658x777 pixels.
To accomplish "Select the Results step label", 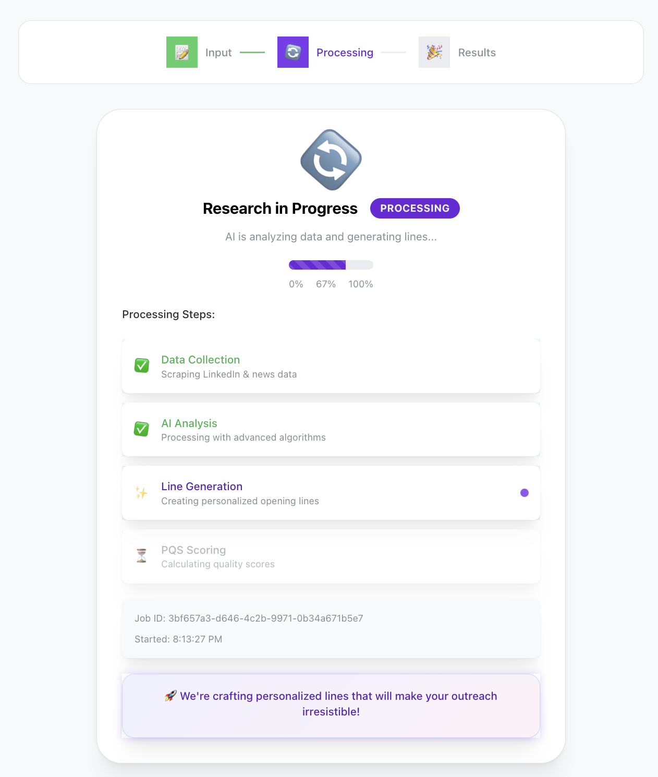I will coord(477,53).
